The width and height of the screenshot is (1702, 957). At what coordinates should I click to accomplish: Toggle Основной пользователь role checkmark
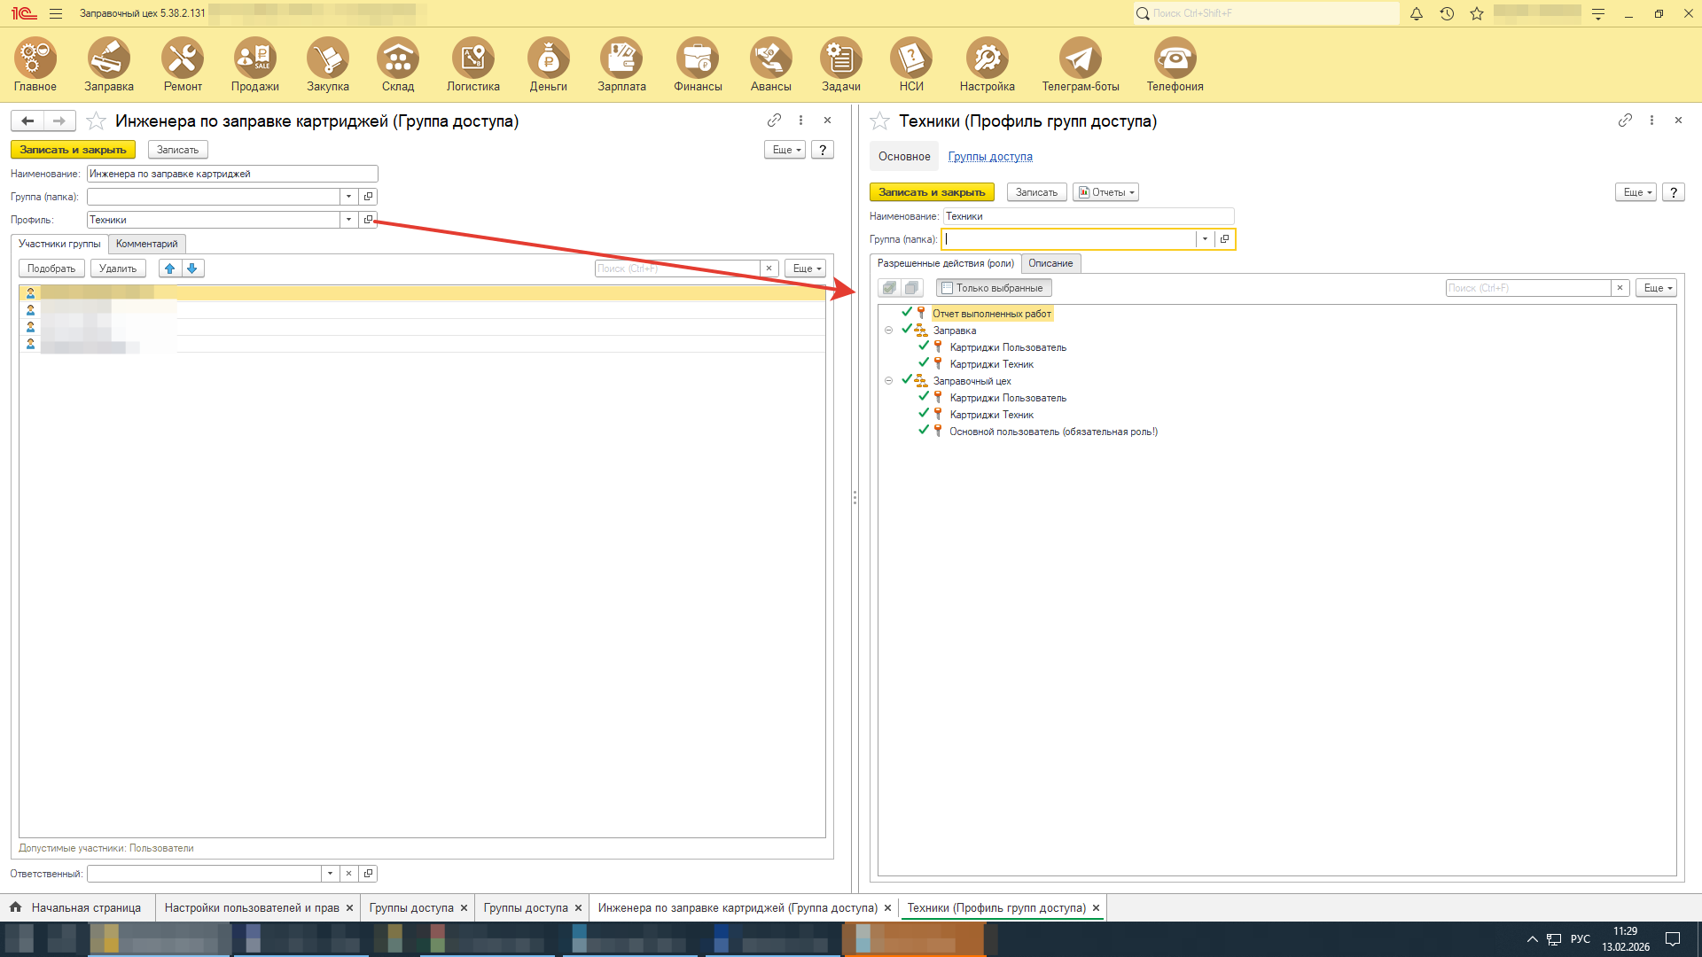tap(924, 431)
